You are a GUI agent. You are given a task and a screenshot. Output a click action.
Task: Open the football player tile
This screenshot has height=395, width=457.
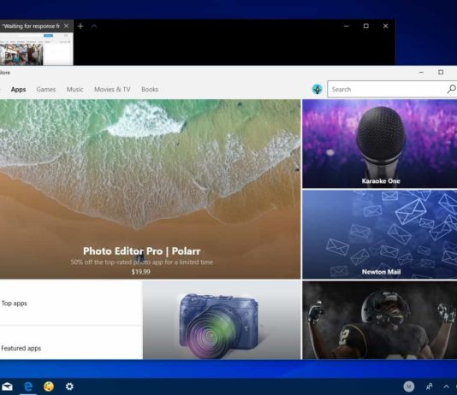(379, 320)
